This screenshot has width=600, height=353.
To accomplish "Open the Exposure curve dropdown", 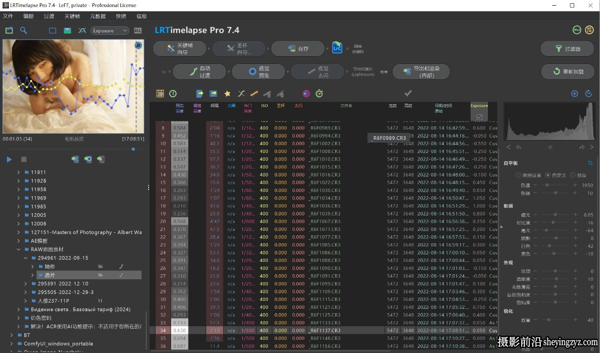I will (110, 31).
